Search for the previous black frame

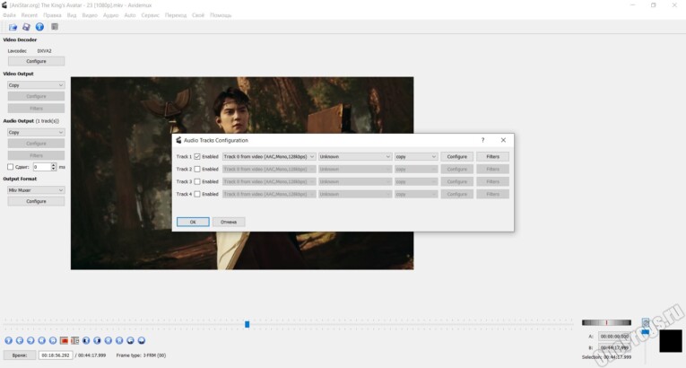(86, 340)
